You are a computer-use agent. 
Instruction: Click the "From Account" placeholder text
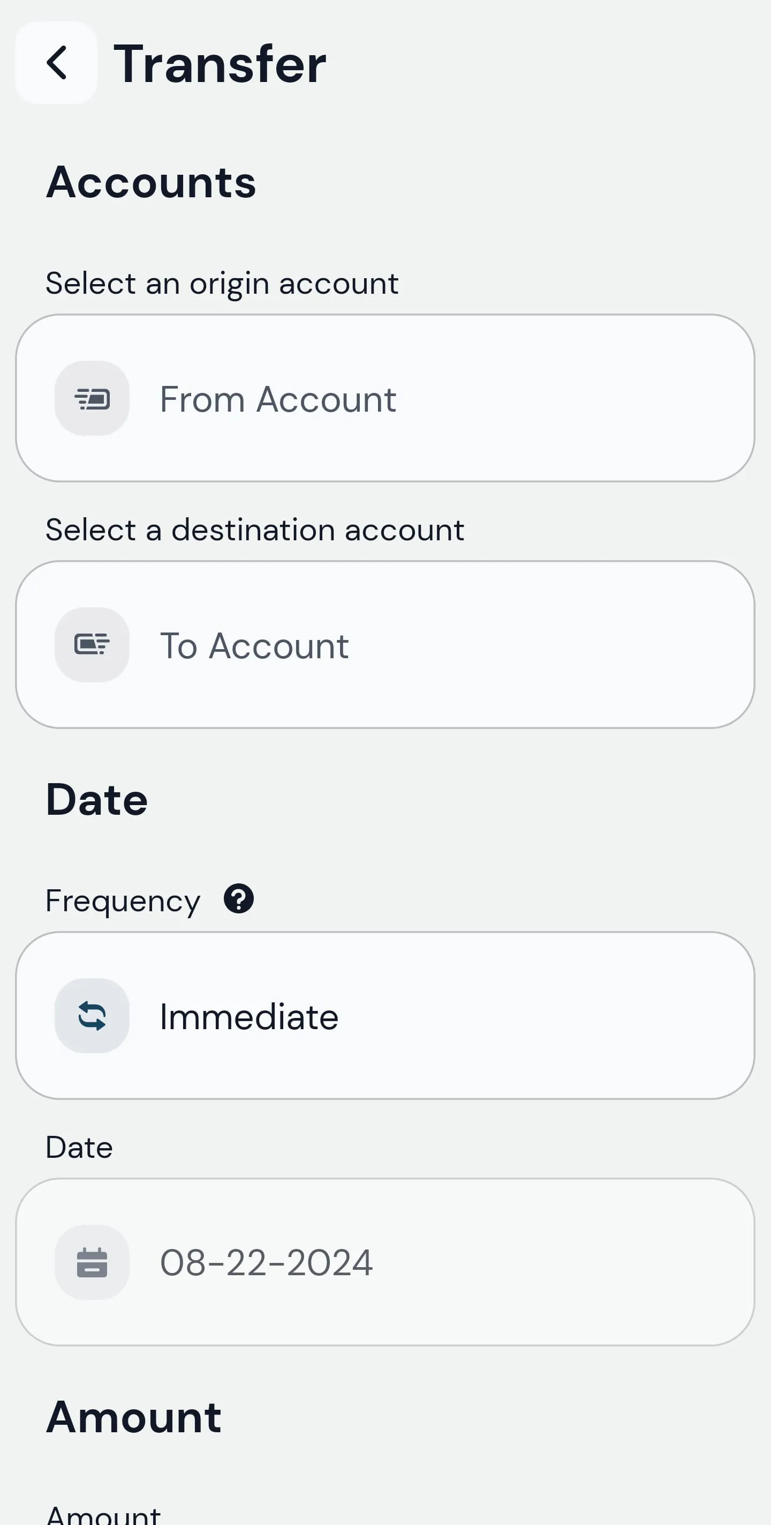click(x=278, y=399)
